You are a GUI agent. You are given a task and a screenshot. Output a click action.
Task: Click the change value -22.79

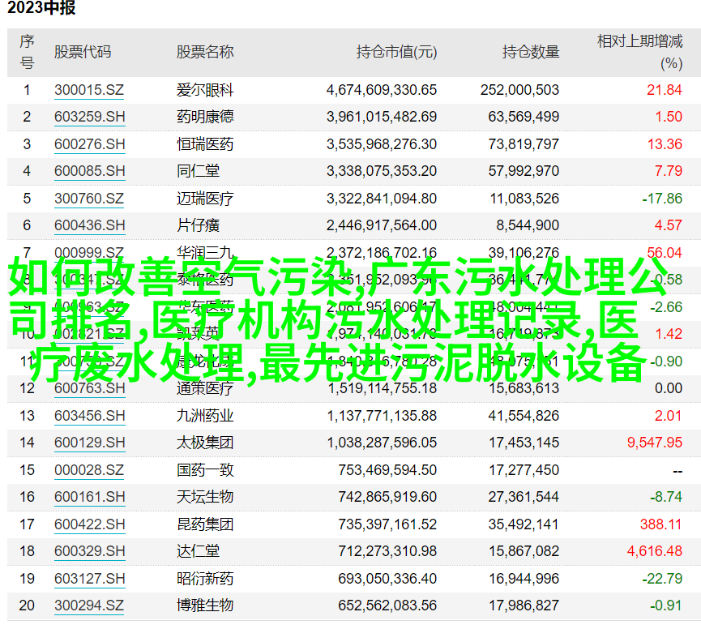(662, 579)
